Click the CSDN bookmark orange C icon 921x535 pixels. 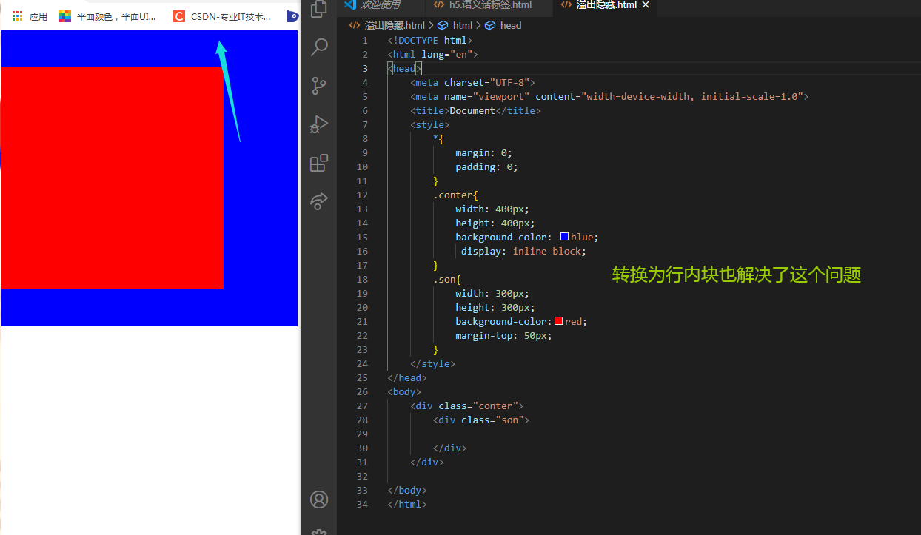(x=179, y=16)
